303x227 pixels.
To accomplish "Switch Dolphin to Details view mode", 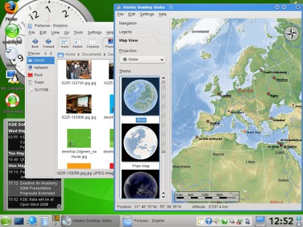I will (x=78, y=43).
